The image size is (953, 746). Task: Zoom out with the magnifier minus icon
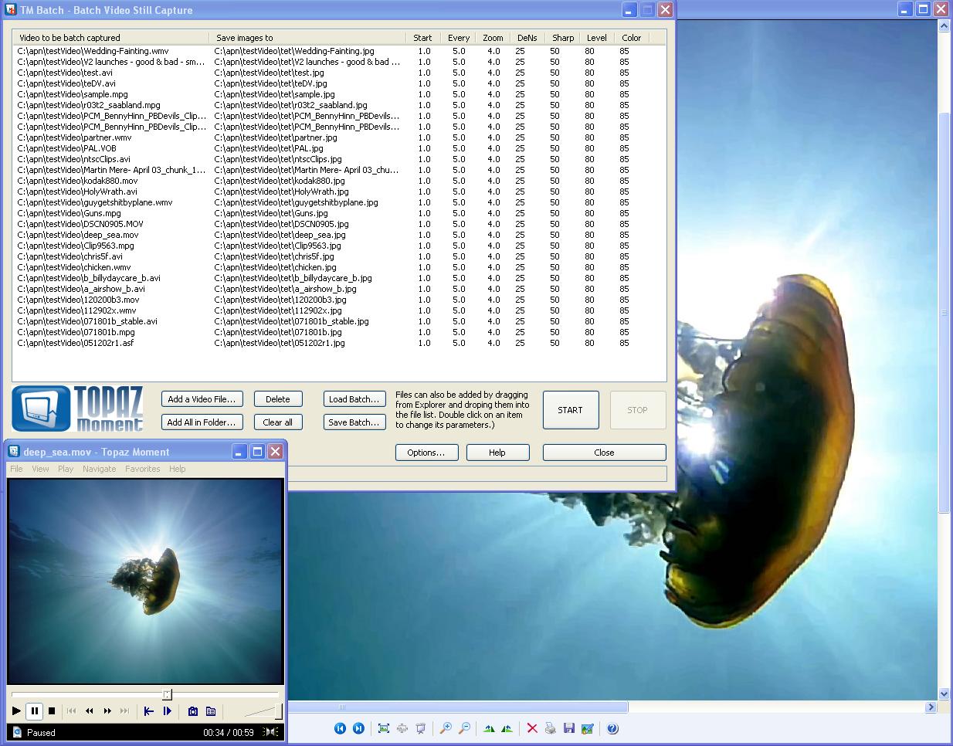(x=464, y=728)
